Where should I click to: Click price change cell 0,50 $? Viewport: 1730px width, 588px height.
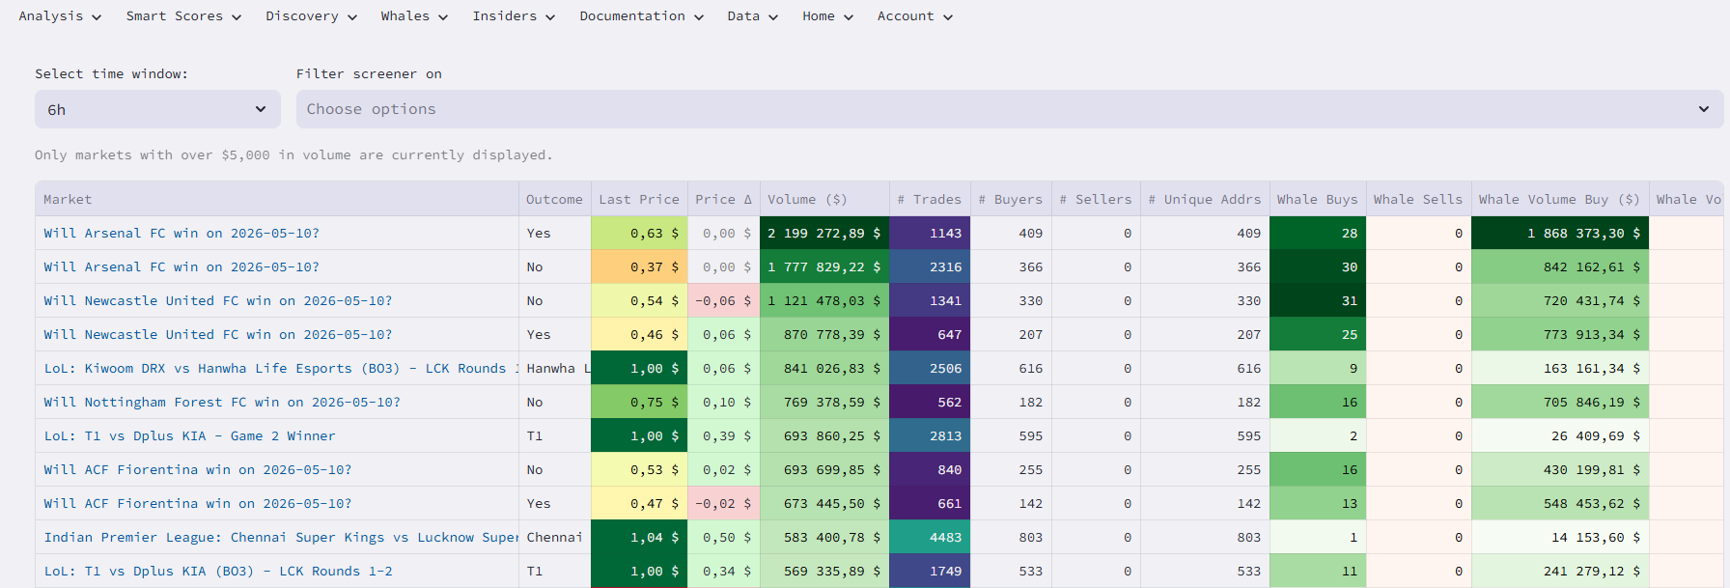pos(724,537)
